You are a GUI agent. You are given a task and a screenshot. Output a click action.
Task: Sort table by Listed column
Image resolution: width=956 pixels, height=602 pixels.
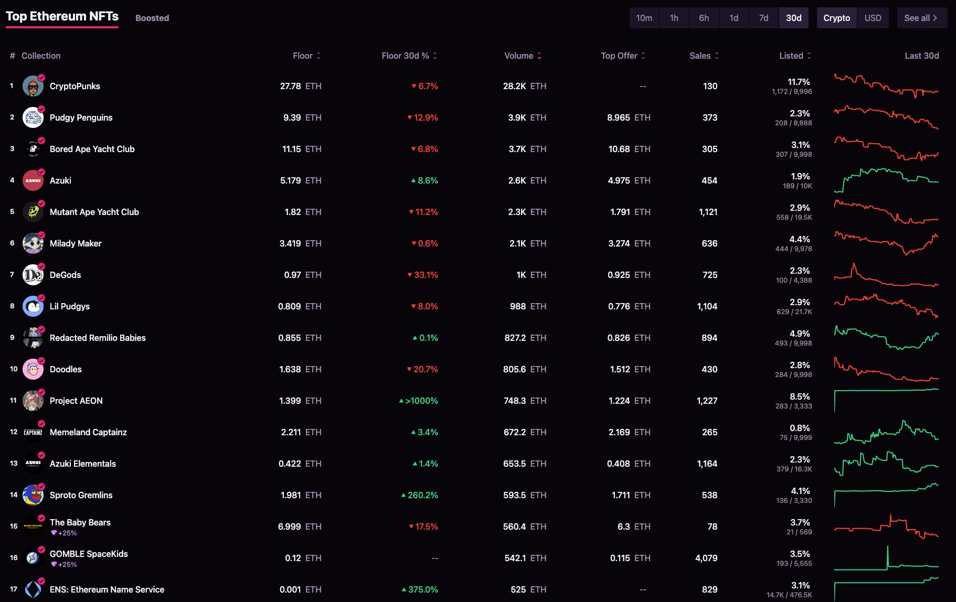pyautogui.click(x=795, y=56)
